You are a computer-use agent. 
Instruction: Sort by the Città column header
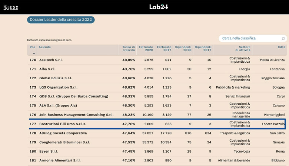282,47
